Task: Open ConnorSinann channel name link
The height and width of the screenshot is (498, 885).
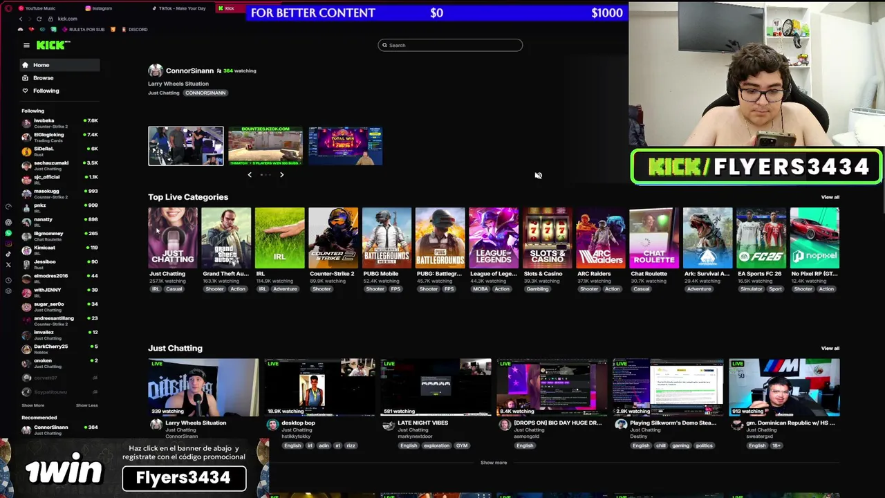Action: [189, 71]
